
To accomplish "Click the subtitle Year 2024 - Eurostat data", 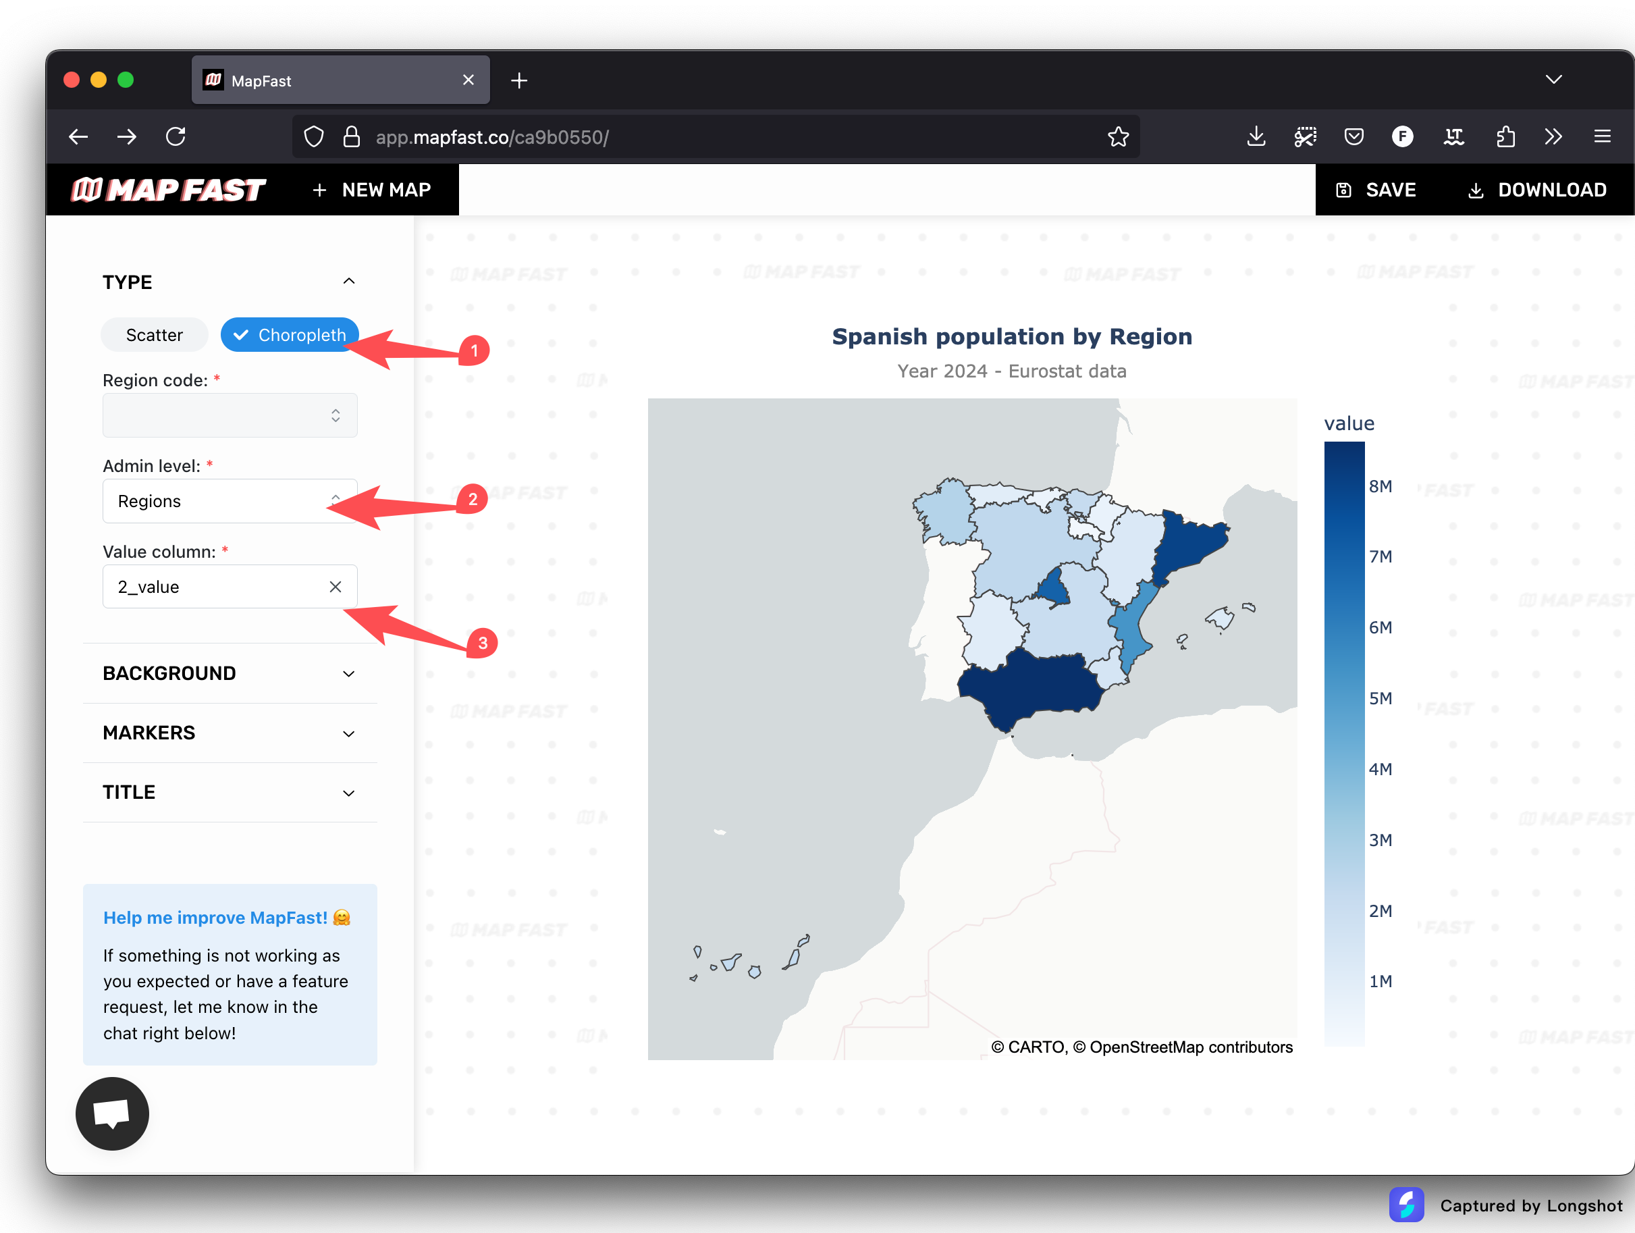I will coord(1012,371).
